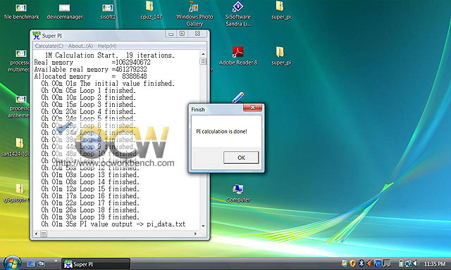Select the gigabyte folder on desktop
This screenshot has height=270, width=451.
coord(17,193)
